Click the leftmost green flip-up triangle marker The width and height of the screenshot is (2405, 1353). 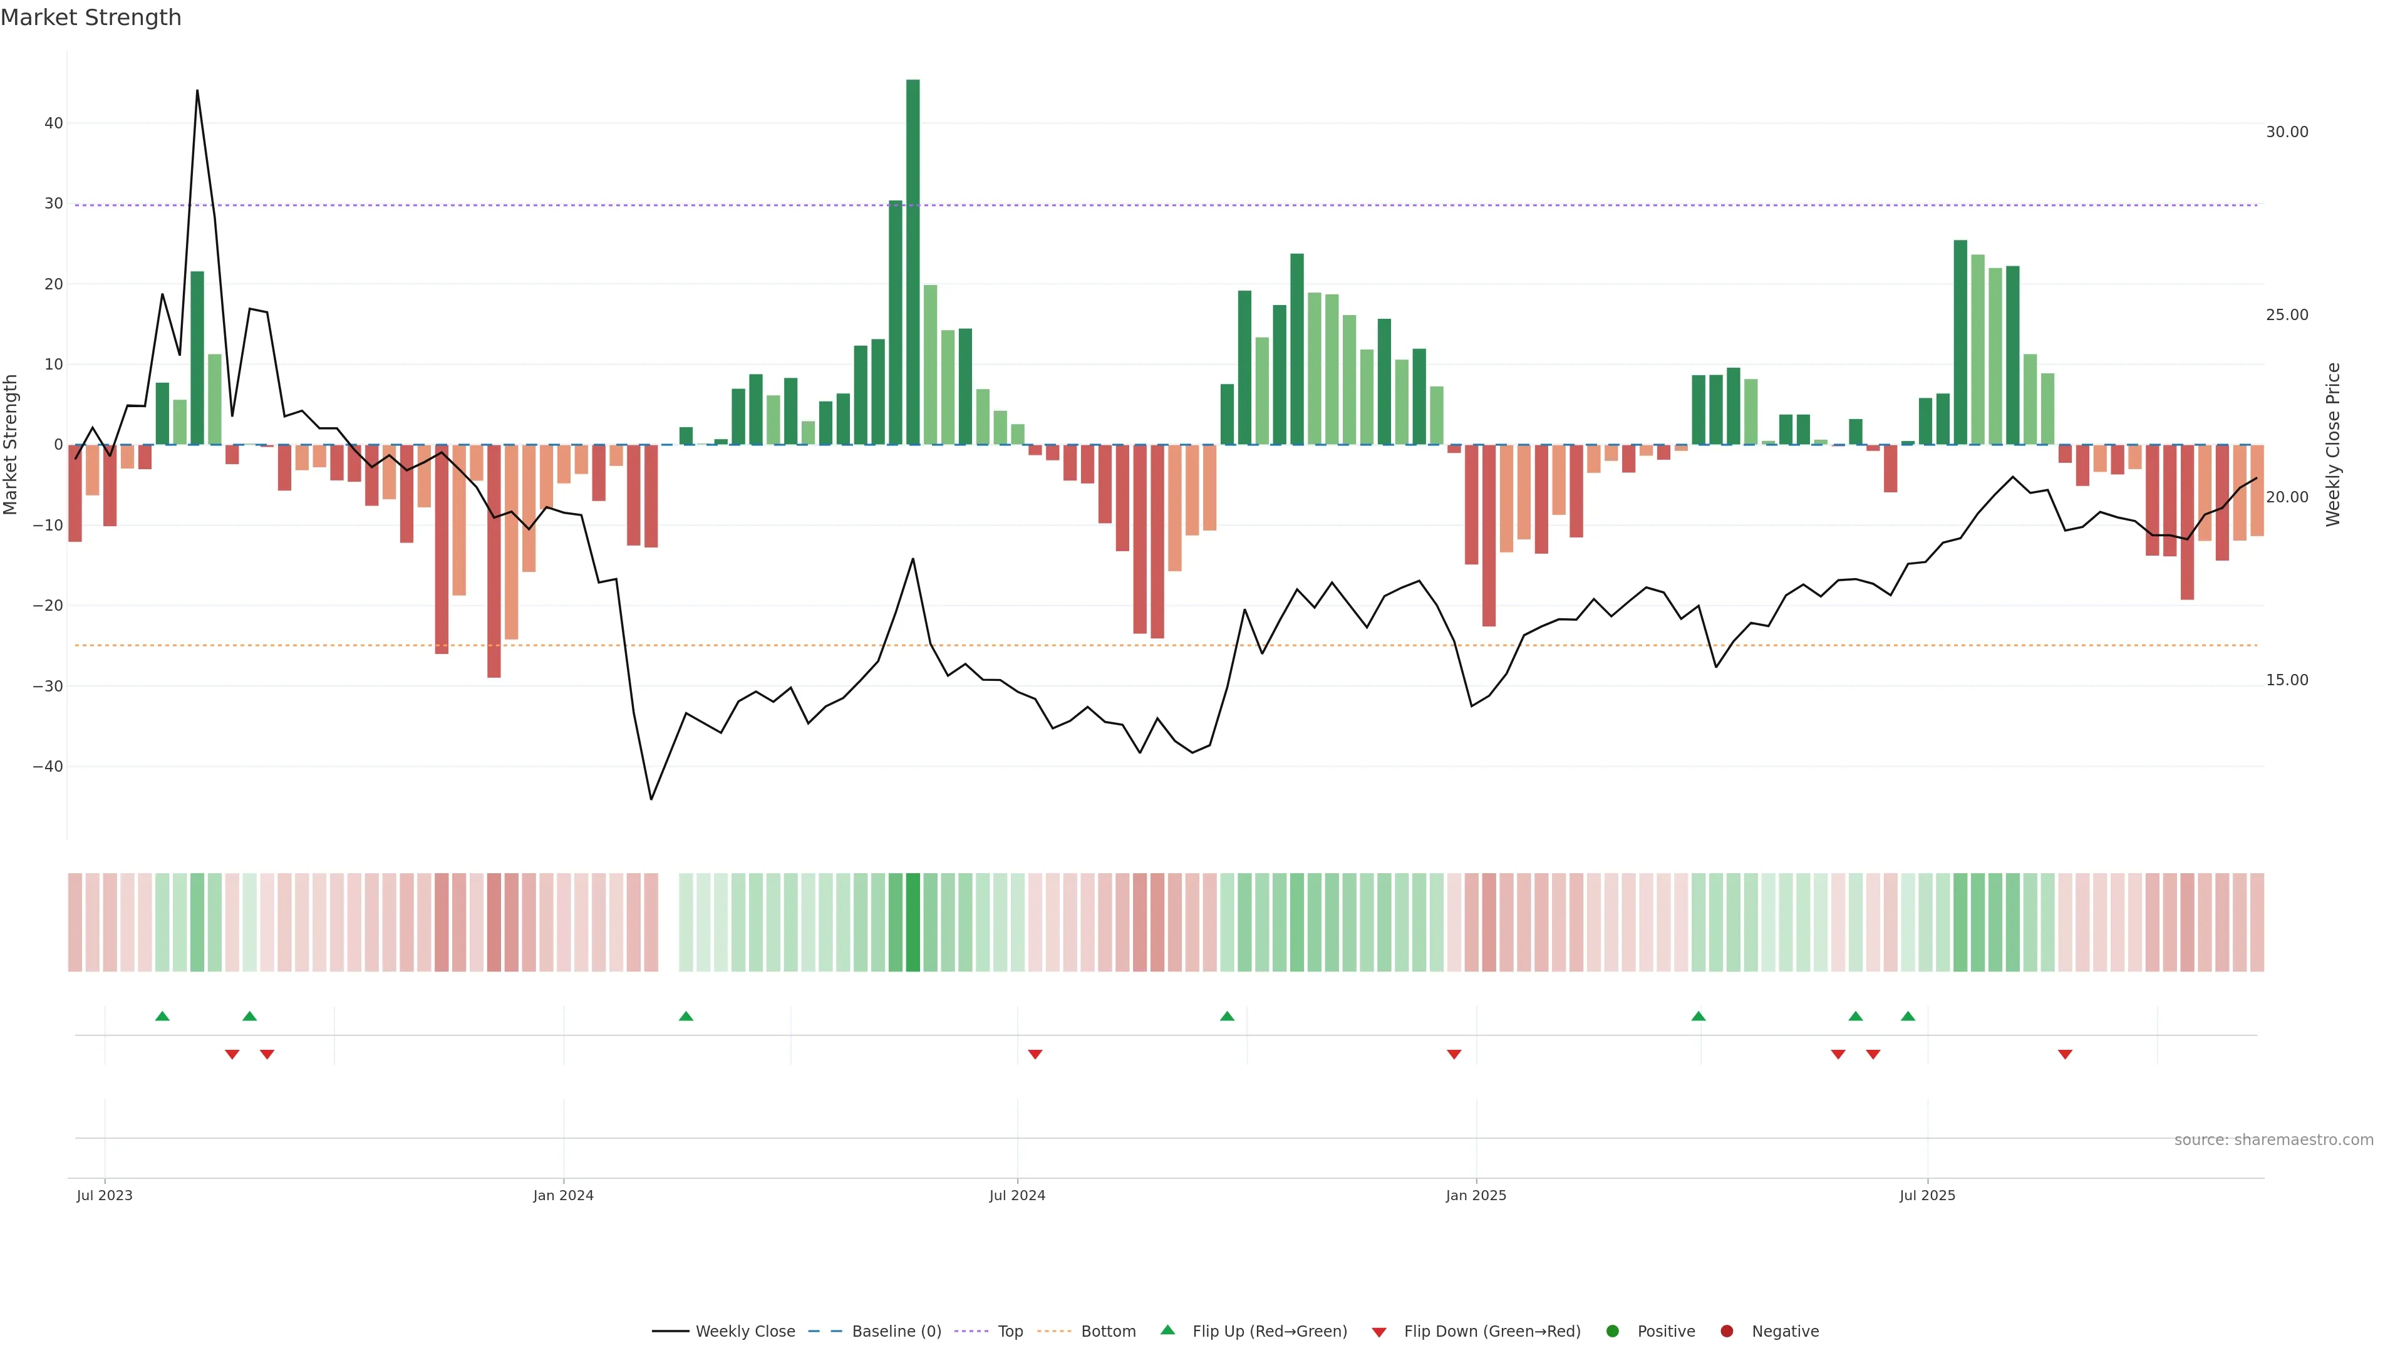click(x=162, y=1016)
